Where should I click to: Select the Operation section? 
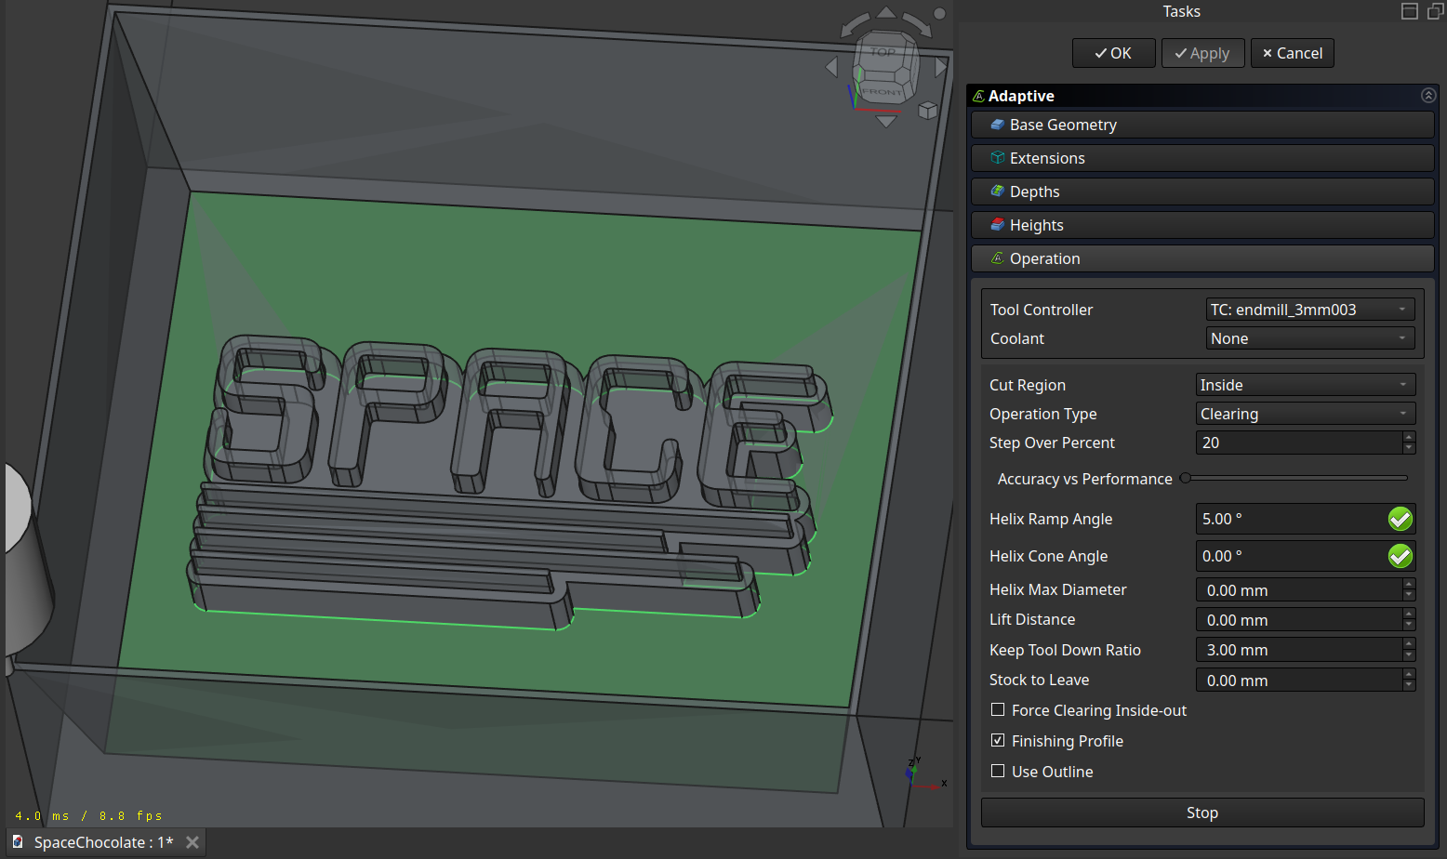(x=1202, y=258)
